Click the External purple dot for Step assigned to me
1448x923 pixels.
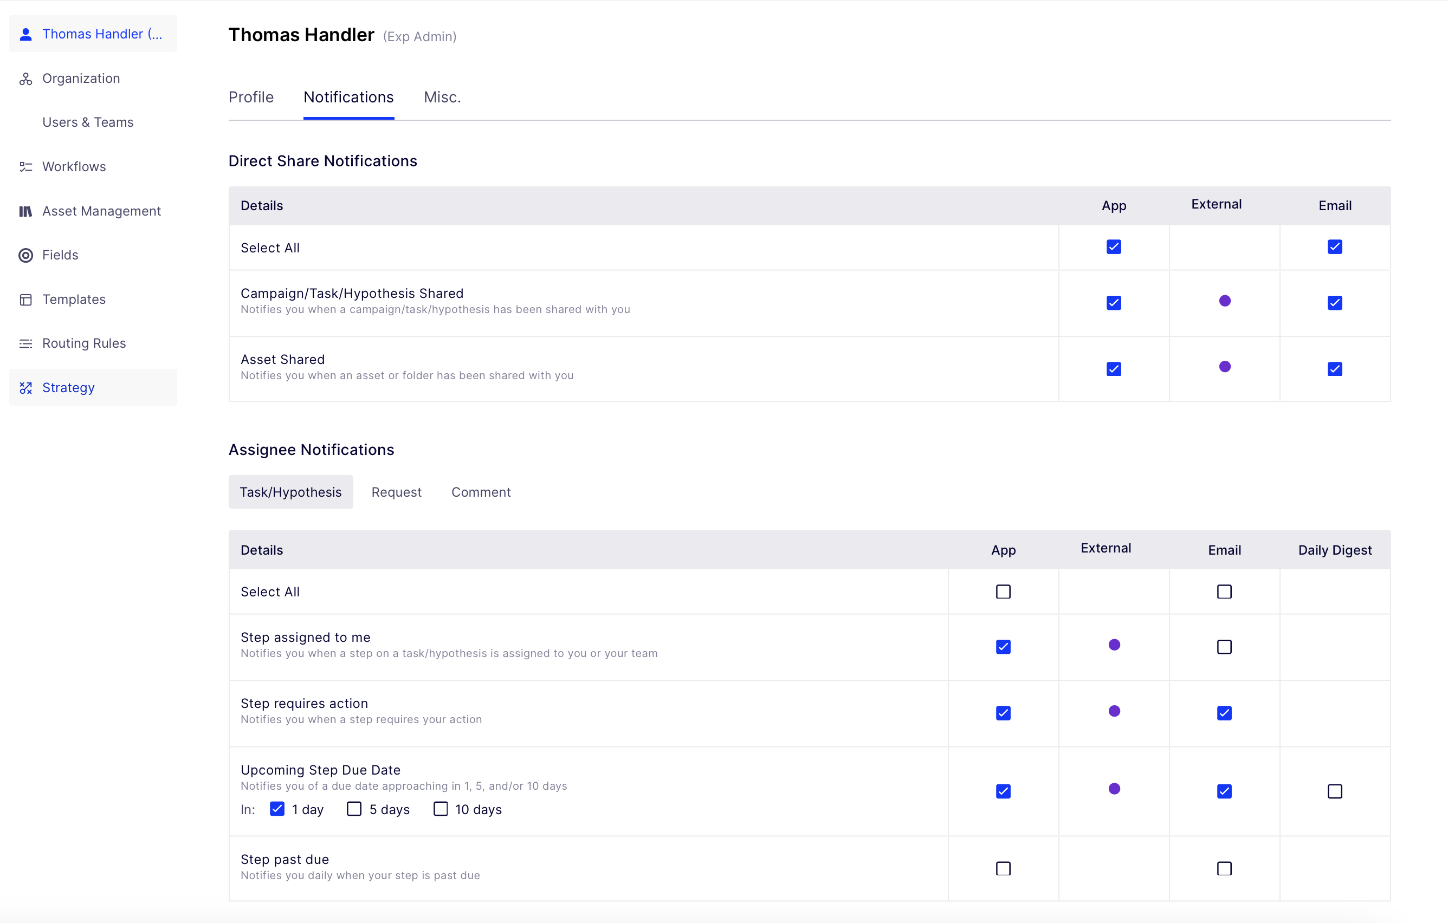(x=1114, y=645)
